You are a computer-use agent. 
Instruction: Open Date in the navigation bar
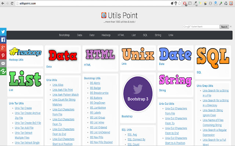click(x=92, y=35)
